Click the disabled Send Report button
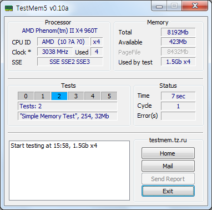The height and width of the screenshot is (210, 212). click(x=168, y=179)
